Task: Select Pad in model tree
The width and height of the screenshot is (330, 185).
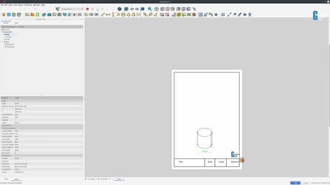Action: click(x=8, y=40)
